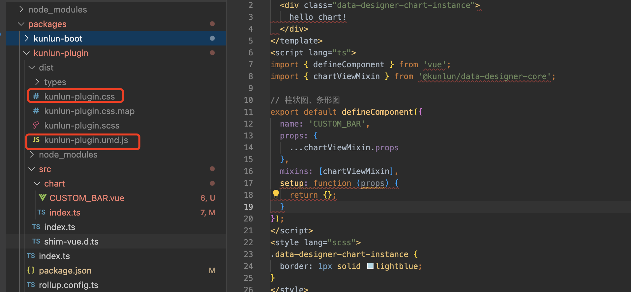This screenshot has height=292, width=631.
Task: Click the '6, U' status badge of CUSTOM_BAR.vue
Action: coord(208,198)
